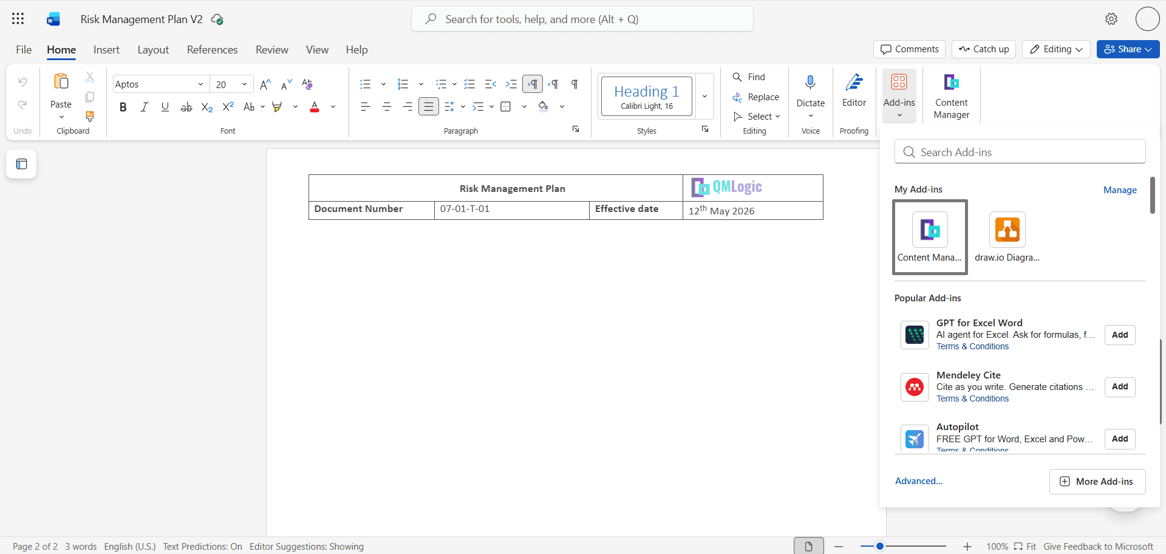Toggle right-to-left text direction
The height and width of the screenshot is (554, 1166).
point(554,84)
